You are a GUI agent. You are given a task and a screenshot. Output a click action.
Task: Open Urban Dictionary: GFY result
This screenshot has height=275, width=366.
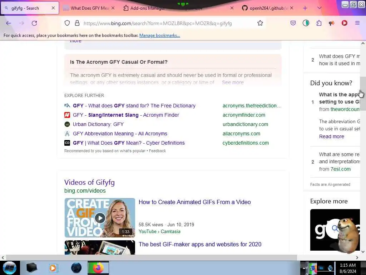coord(98,124)
